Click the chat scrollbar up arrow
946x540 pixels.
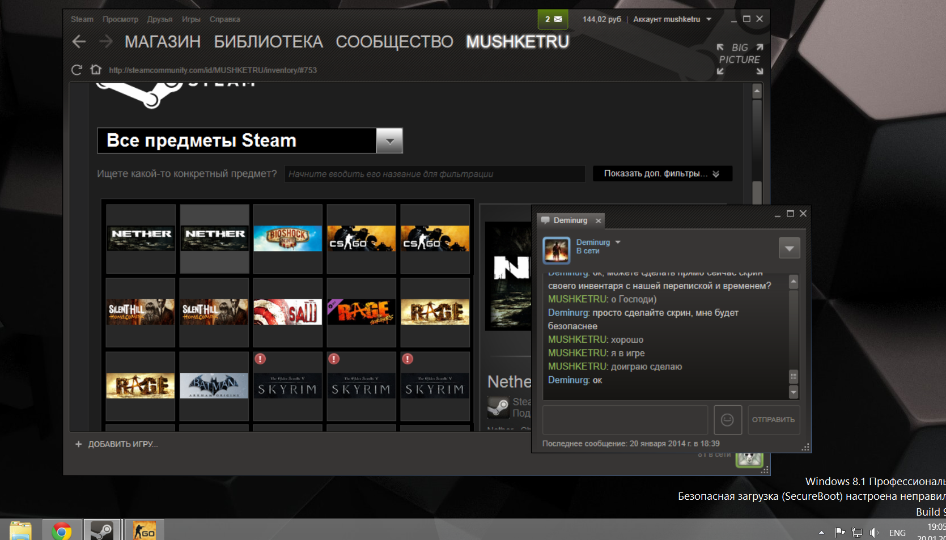(x=794, y=281)
